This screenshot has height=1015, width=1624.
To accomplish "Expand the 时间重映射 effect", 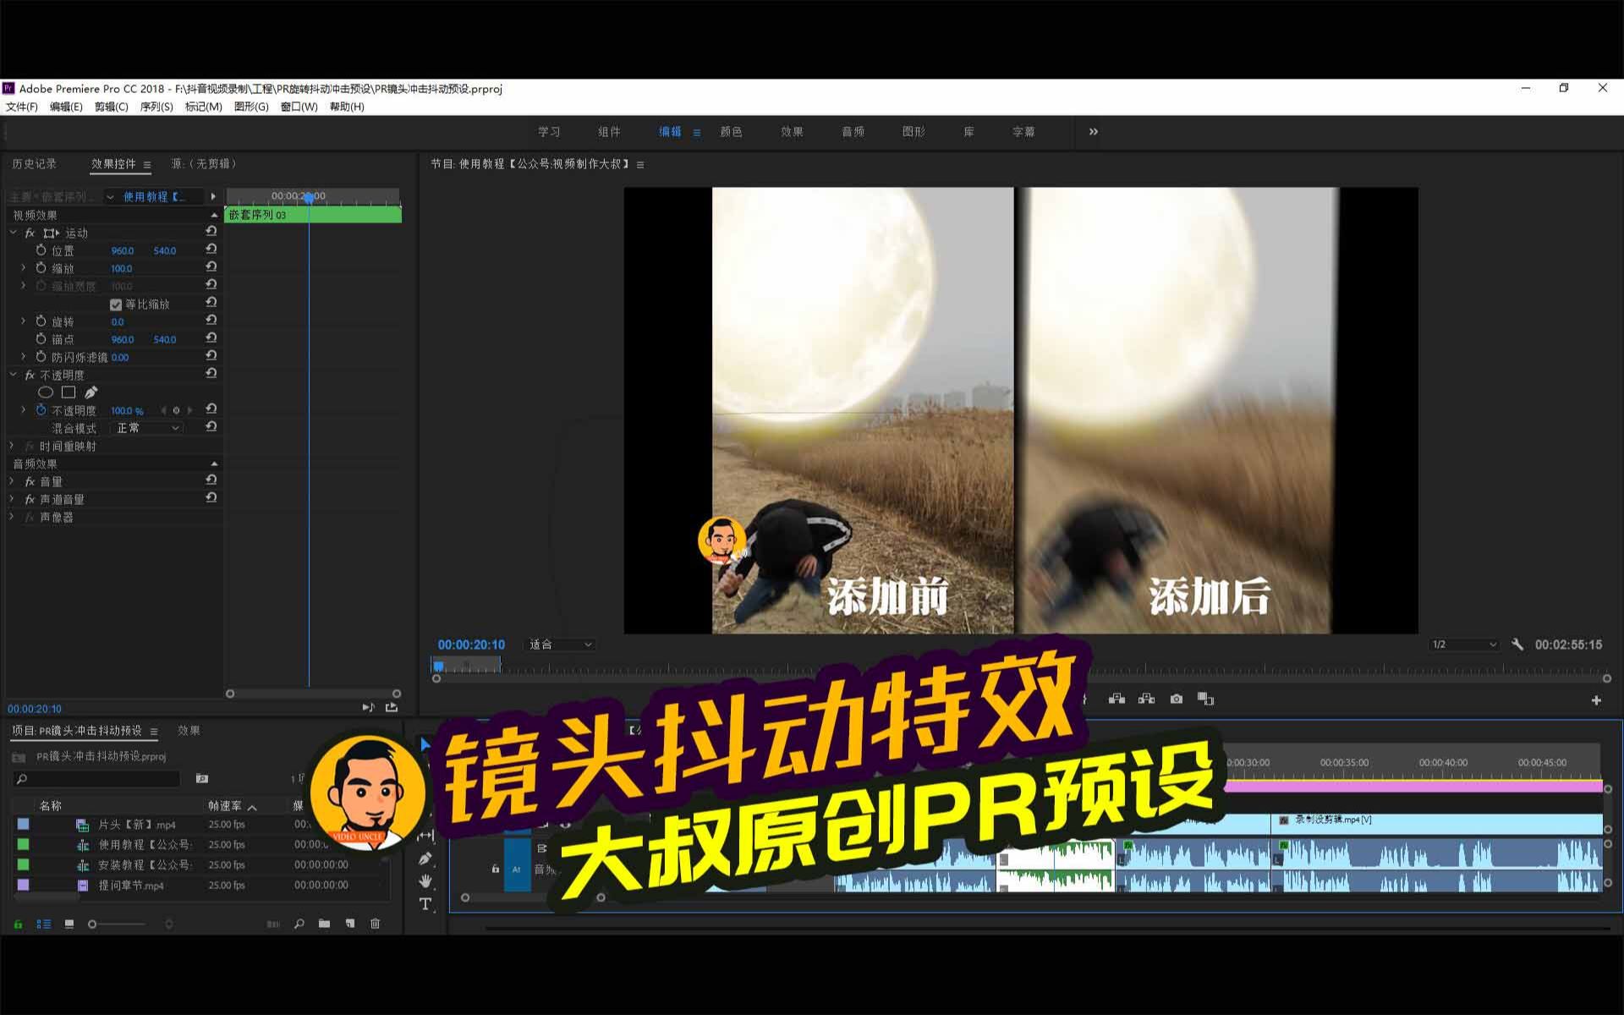I will coord(12,446).
